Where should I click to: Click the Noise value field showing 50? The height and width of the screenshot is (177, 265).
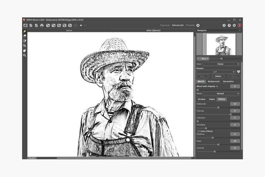pyautogui.click(x=235, y=141)
